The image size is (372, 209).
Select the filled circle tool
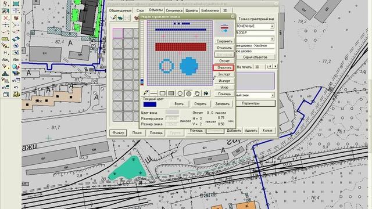click(x=188, y=93)
